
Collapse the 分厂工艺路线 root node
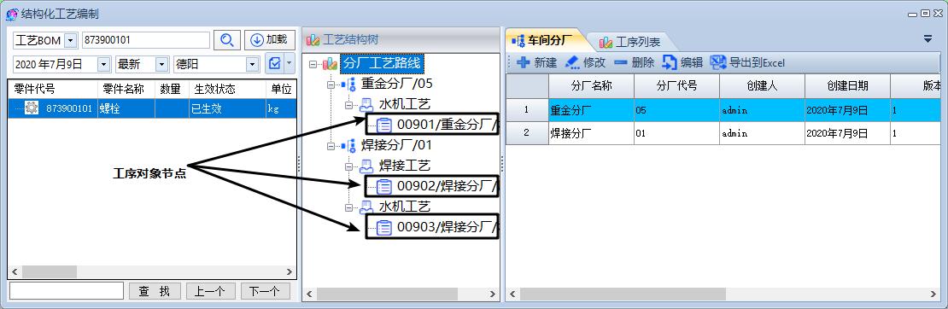313,63
